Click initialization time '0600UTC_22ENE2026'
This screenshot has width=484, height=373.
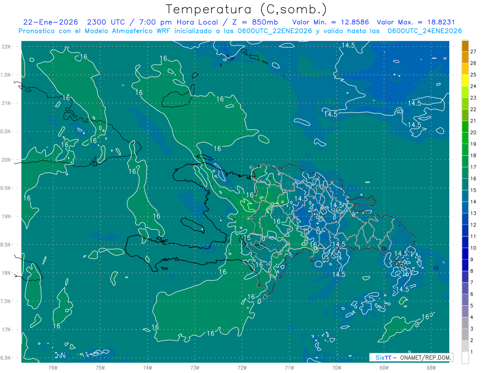coord(274,31)
